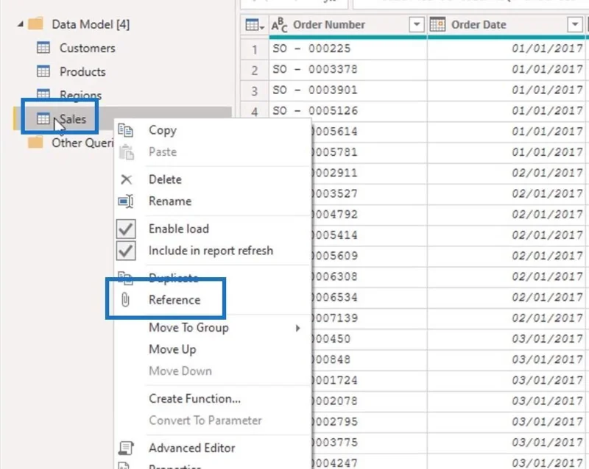
Task: Click Include in report refresh text
Action: coord(211,251)
